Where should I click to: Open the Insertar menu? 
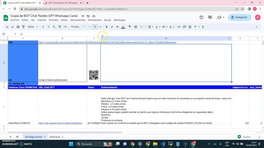(x=42, y=20)
